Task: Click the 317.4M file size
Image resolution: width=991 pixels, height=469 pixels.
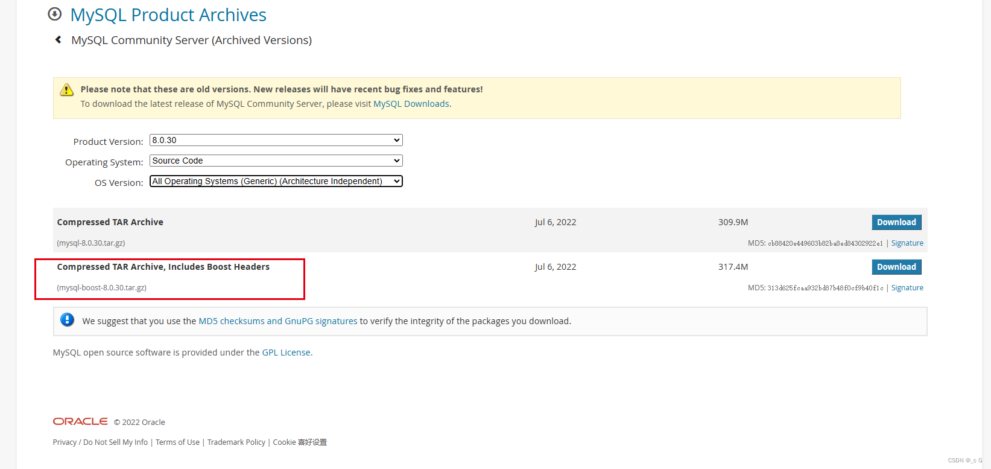Action: [x=733, y=267]
